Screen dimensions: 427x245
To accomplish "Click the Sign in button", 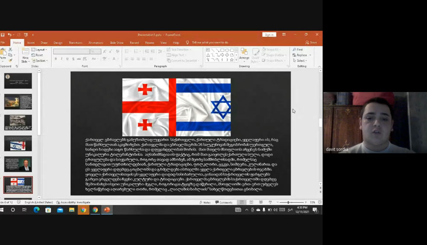I will click(269, 35).
